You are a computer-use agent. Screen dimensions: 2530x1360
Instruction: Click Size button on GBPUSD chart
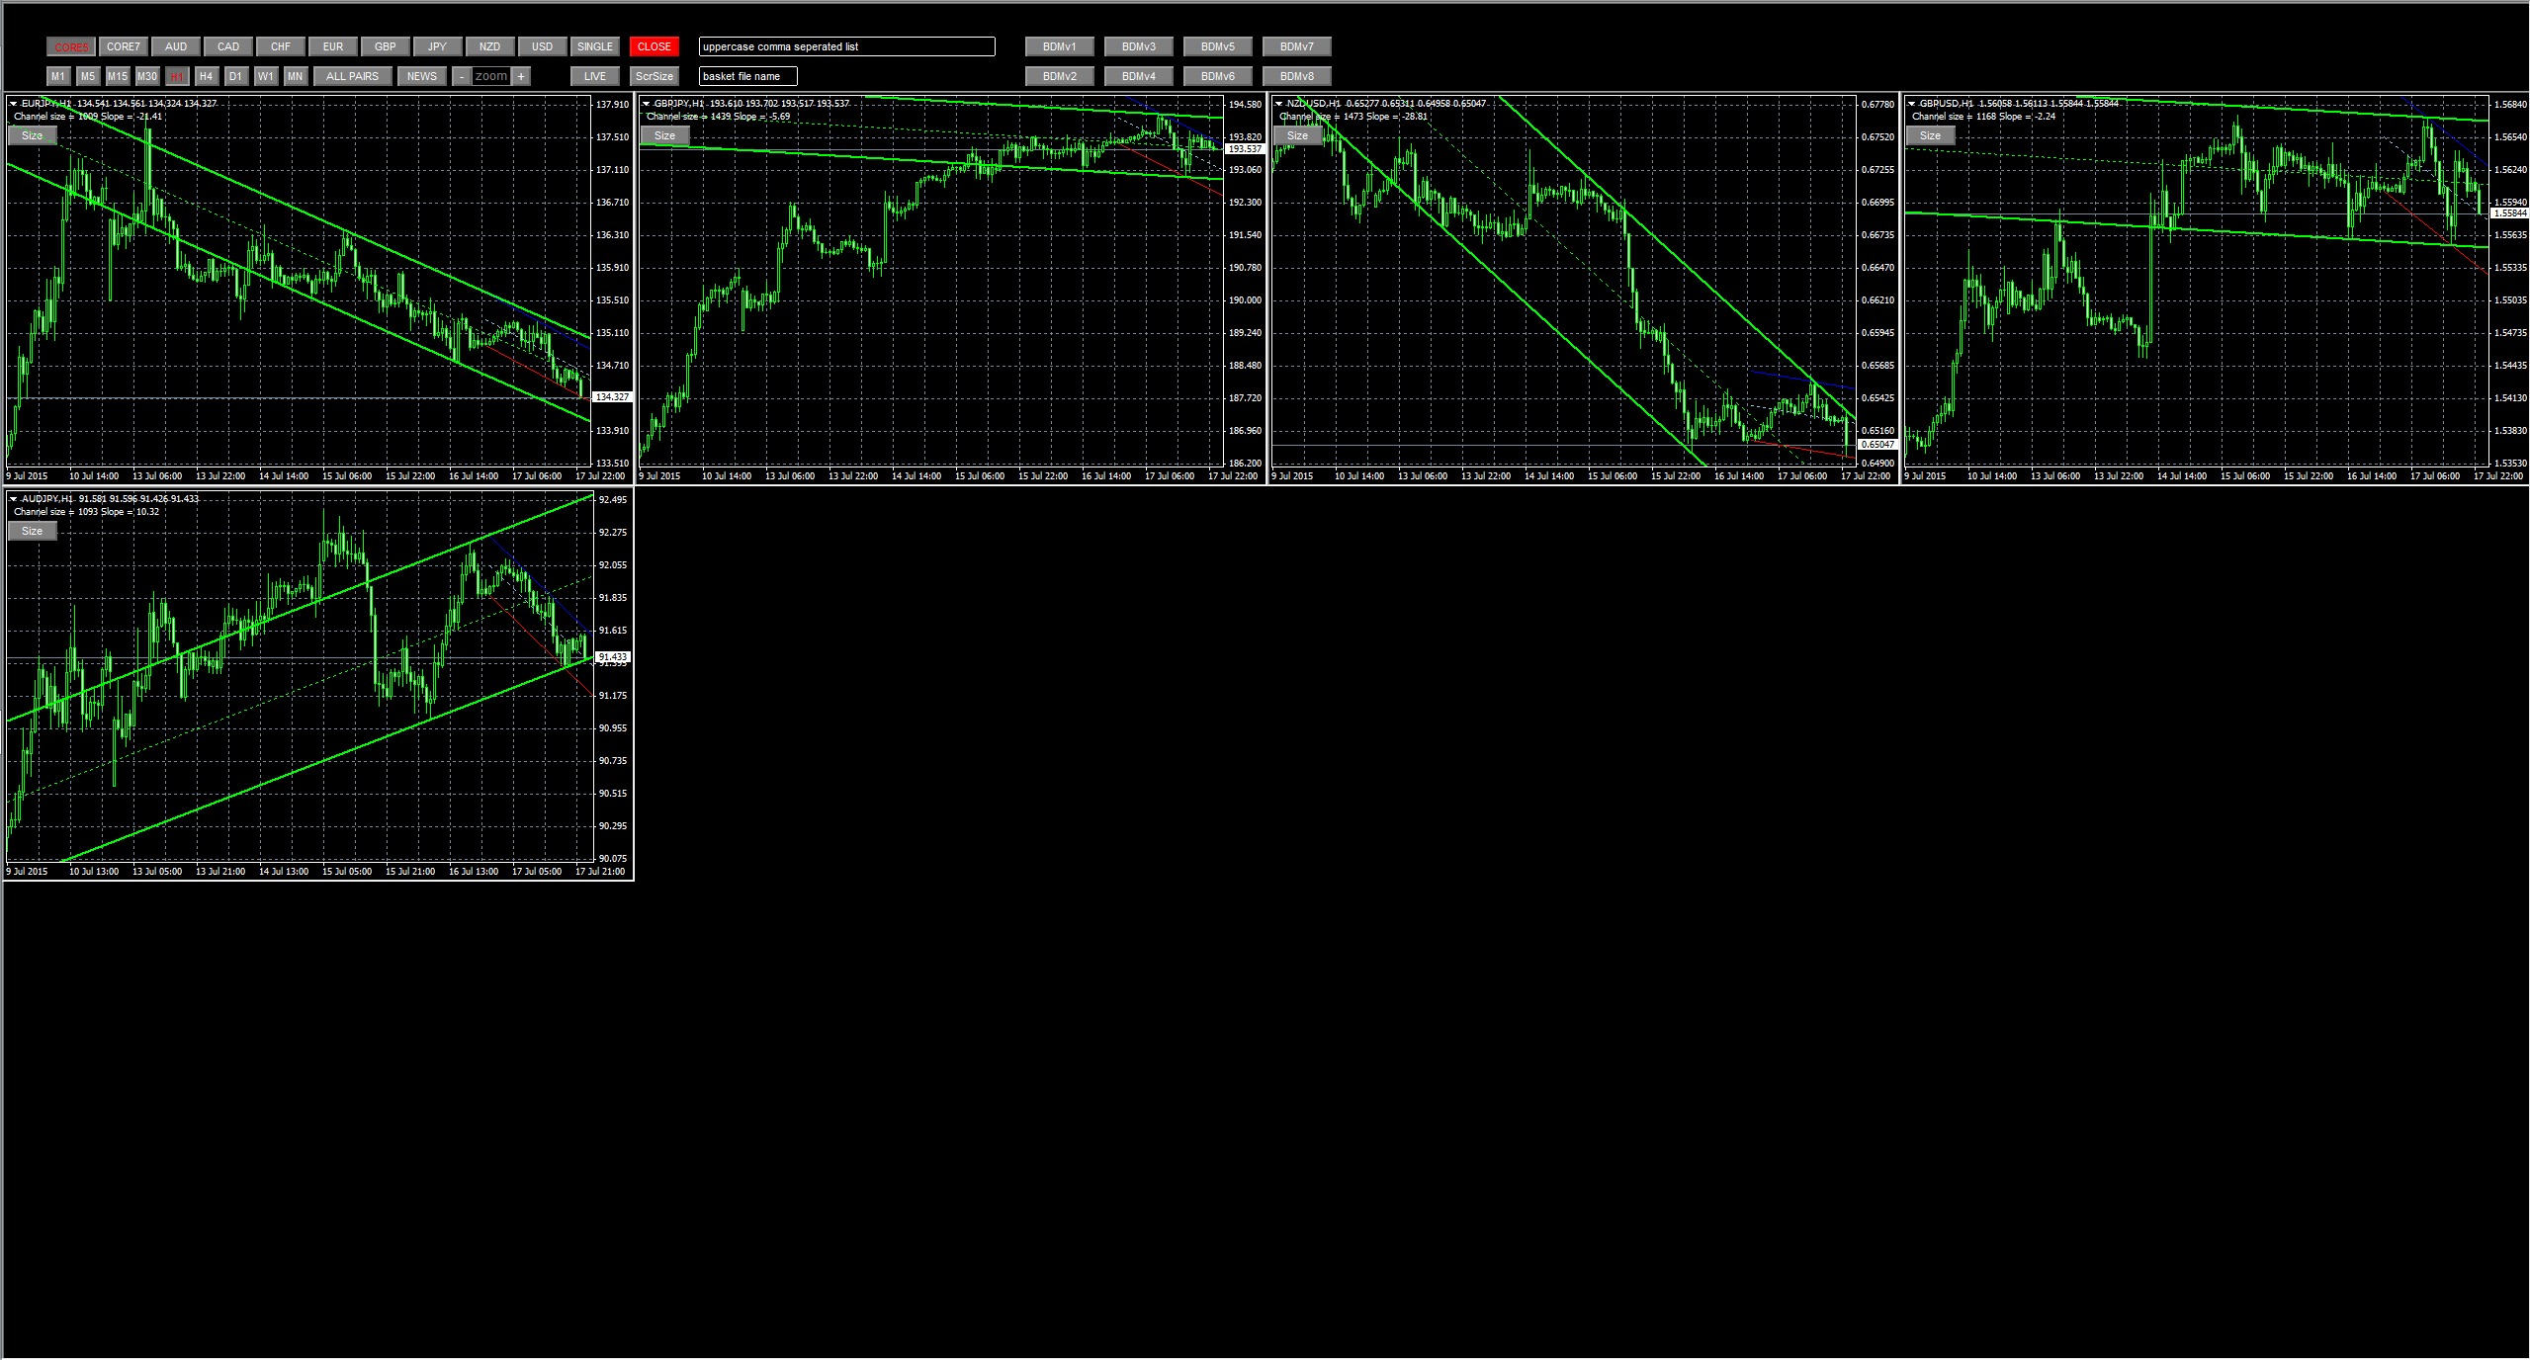click(x=1931, y=135)
